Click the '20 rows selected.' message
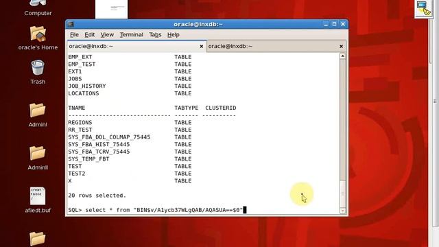Image resolution: width=439 pixels, height=247 pixels. (x=97, y=196)
